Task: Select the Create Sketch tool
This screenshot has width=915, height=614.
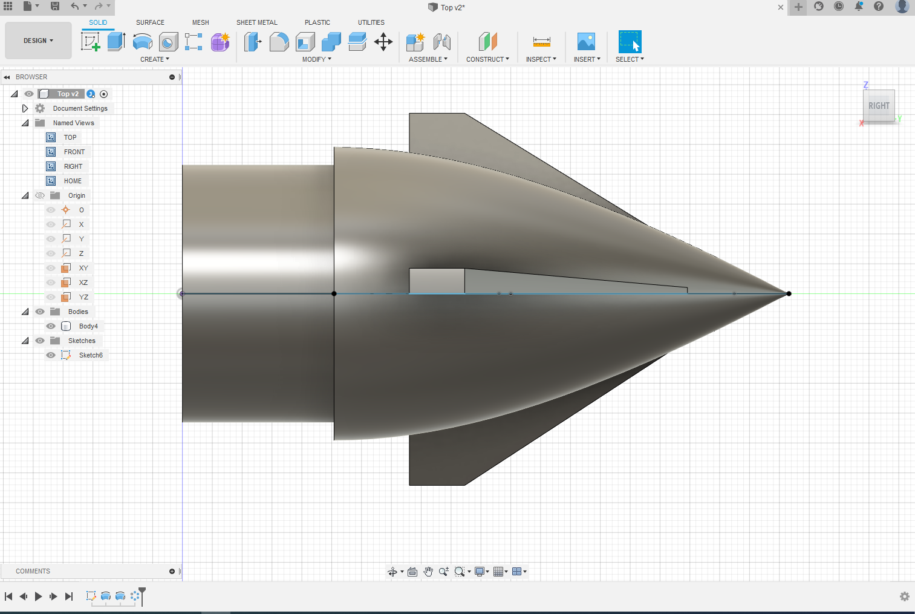Action: click(x=91, y=41)
